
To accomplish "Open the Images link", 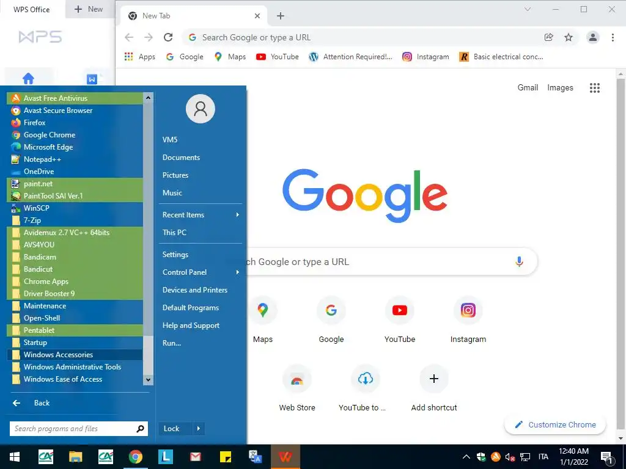I will (x=560, y=87).
